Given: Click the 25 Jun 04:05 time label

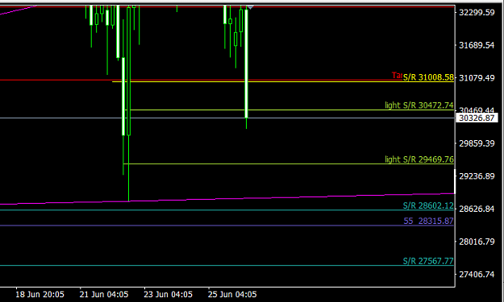Looking at the screenshot, I should (232, 294).
